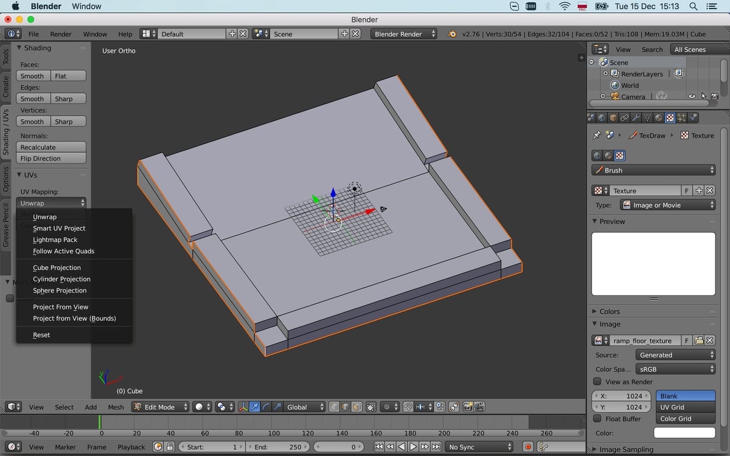Image resolution: width=730 pixels, height=456 pixels.
Task: Click the pin icon in the texture breadcrumb
Action: (x=597, y=135)
